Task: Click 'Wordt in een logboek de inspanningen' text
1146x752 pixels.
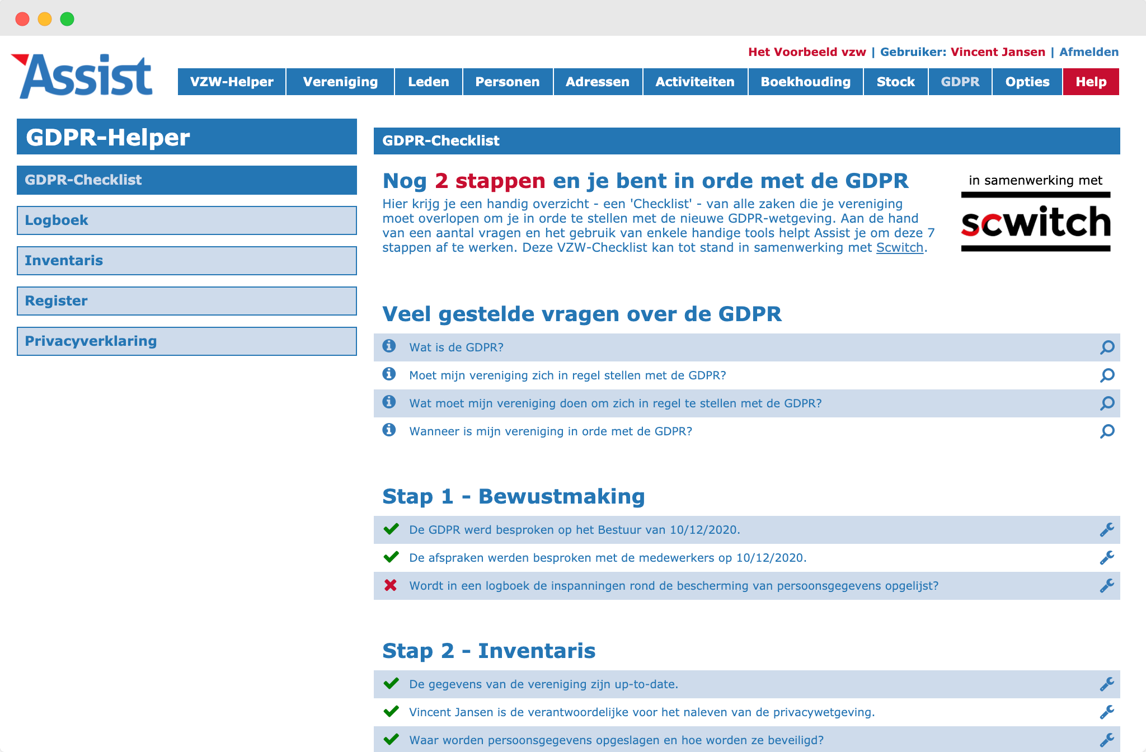Action: [674, 586]
